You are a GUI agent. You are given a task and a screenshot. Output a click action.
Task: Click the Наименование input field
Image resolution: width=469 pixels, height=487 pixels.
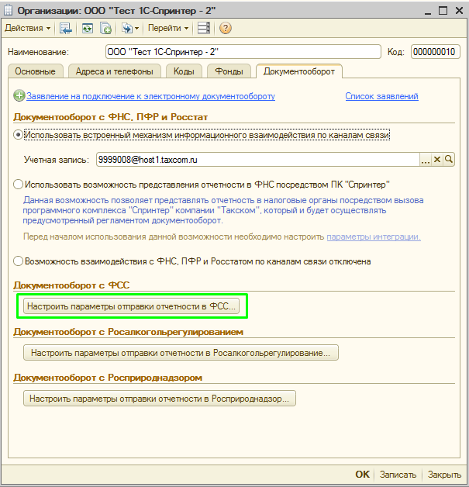(243, 51)
